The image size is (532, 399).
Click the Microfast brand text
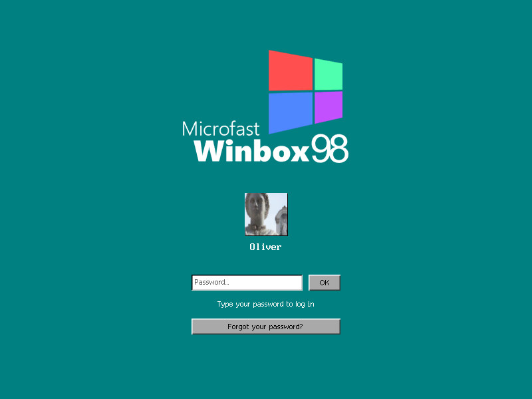[220, 129]
